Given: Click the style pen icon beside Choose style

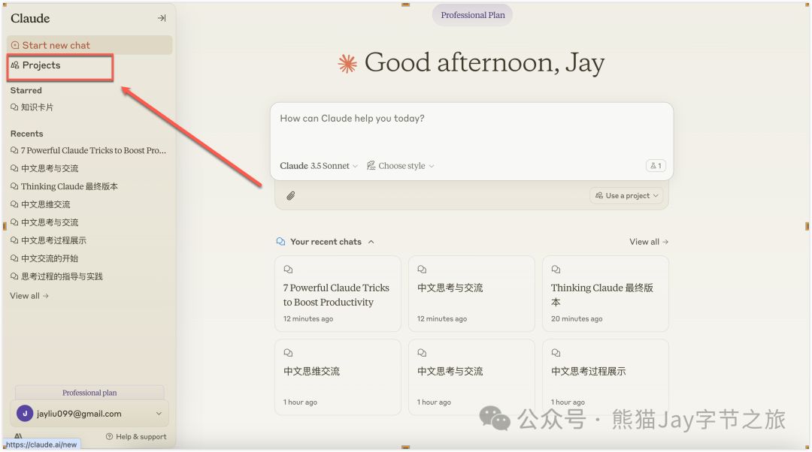Looking at the screenshot, I should [x=371, y=165].
